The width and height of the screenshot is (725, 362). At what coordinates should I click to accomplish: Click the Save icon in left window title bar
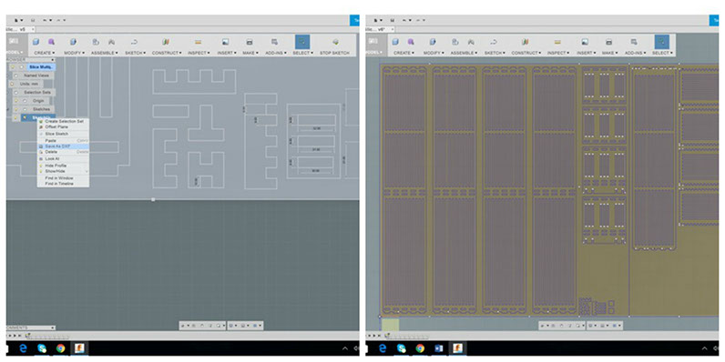(33, 20)
